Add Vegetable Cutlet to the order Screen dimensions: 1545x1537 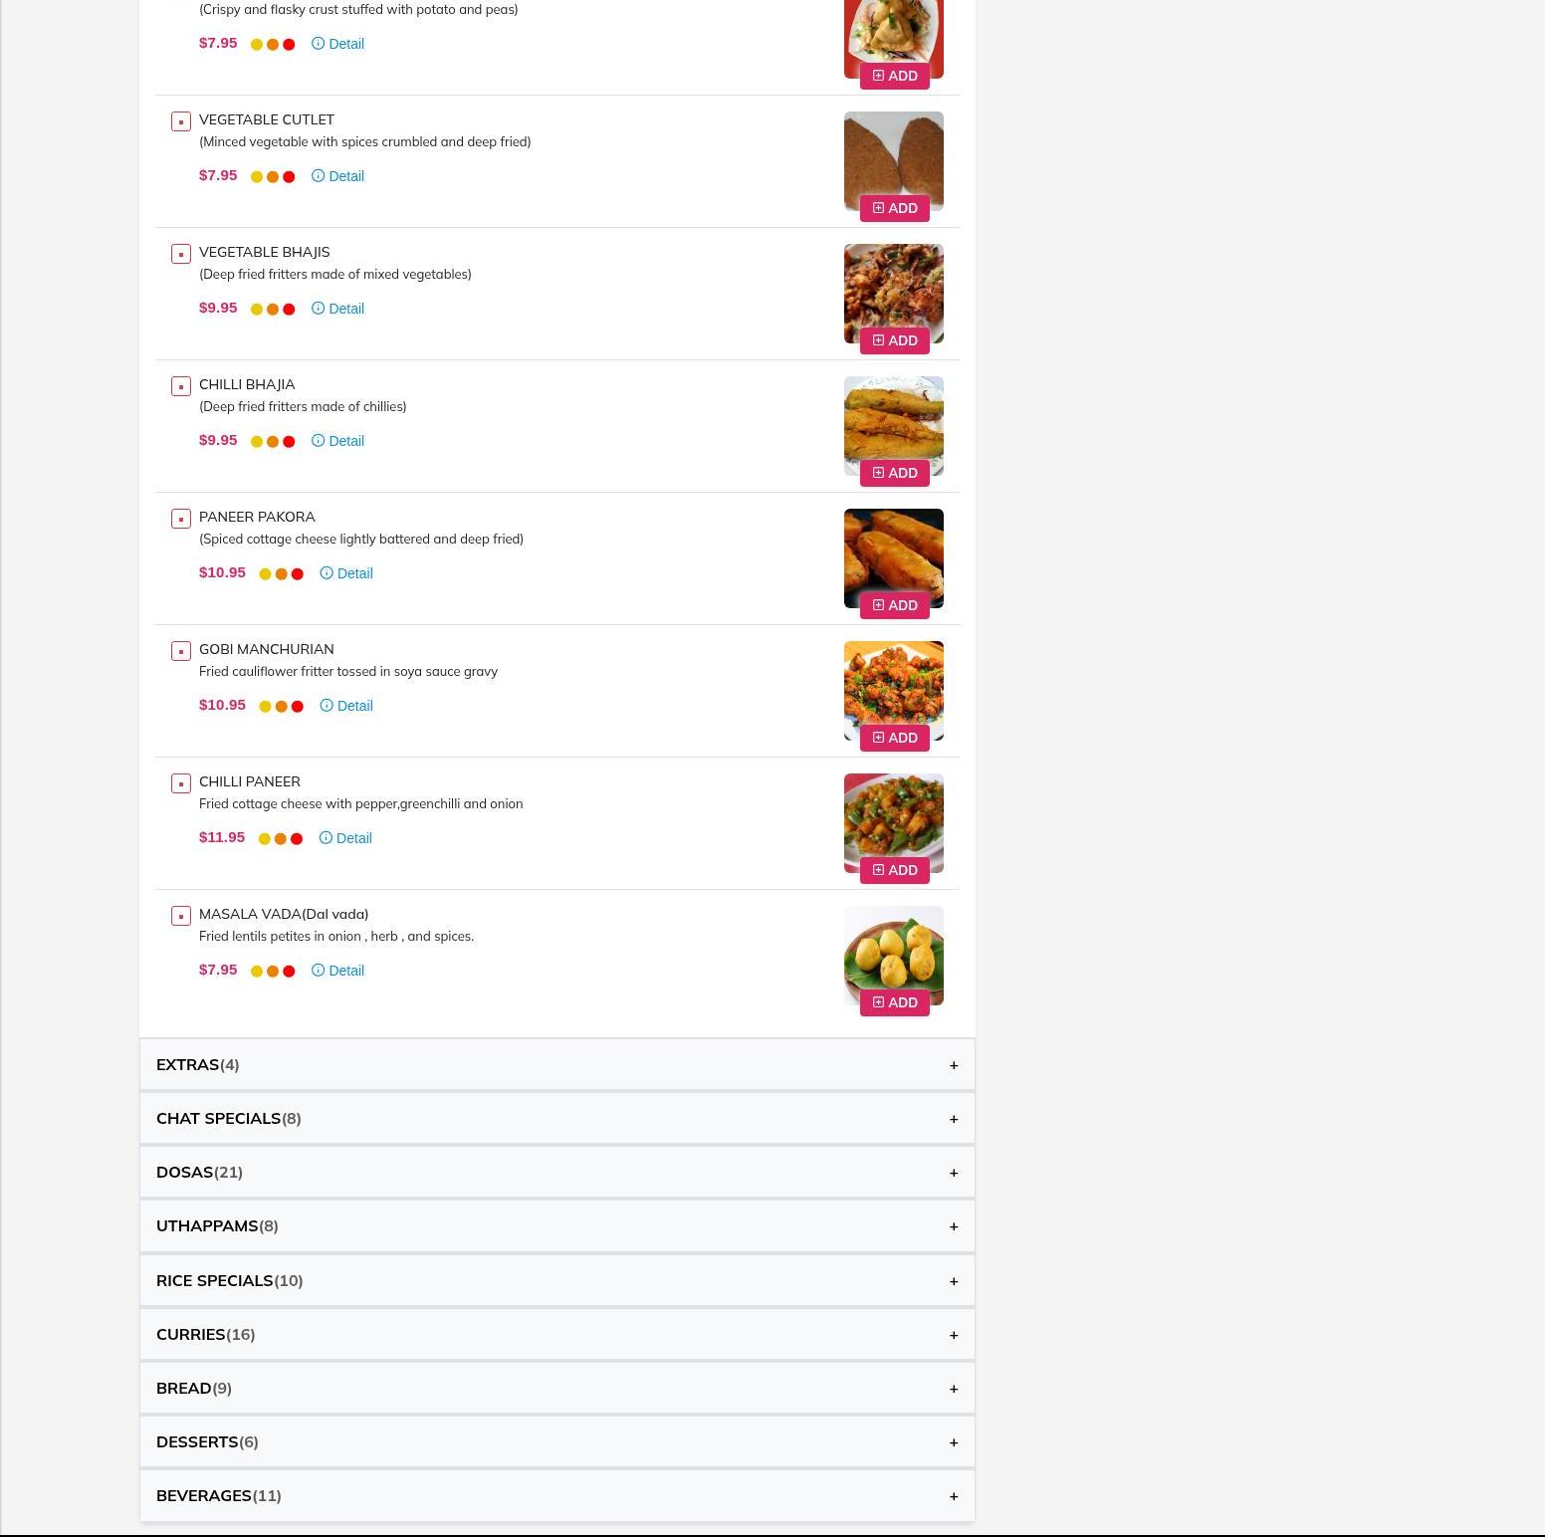[x=895, y=208]
